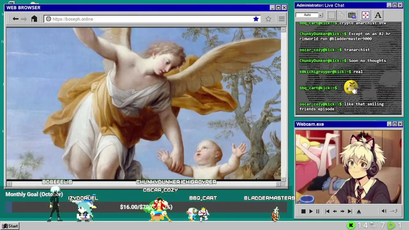Click the angel painting in browser
The height and width of the screenshot is (230, 409).
(143, 103)
